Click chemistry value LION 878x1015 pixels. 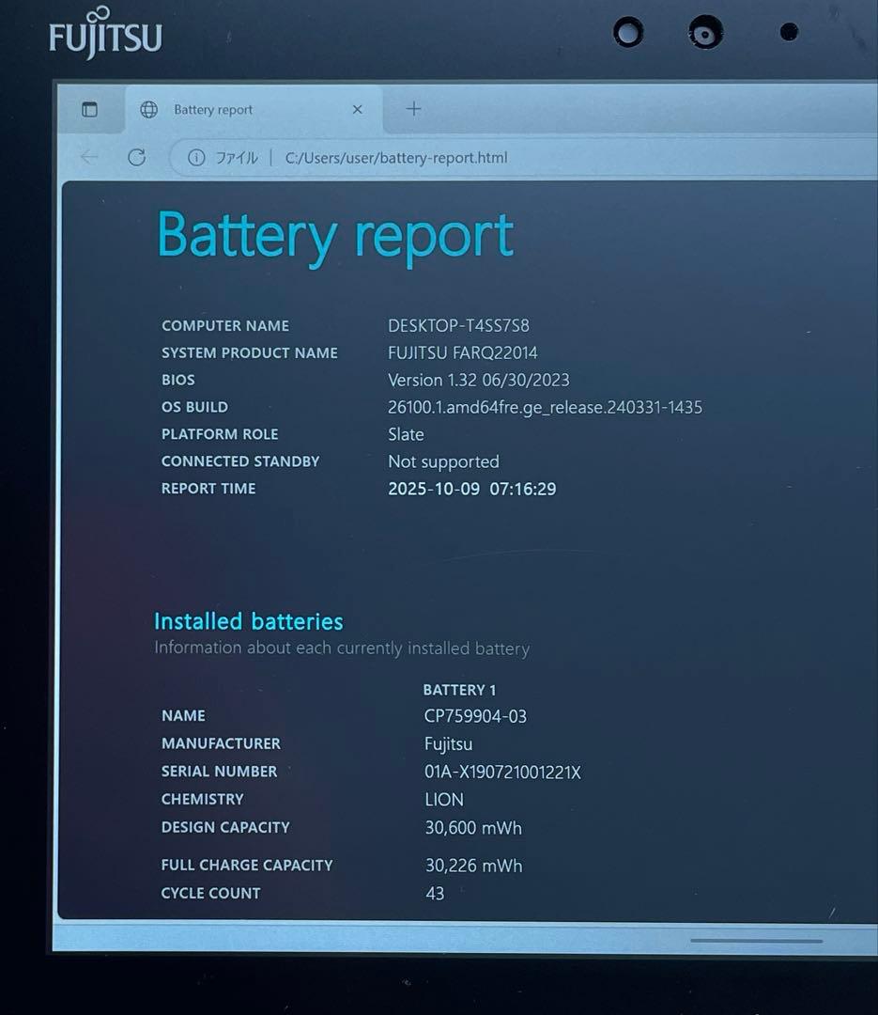tap(444, 800)
